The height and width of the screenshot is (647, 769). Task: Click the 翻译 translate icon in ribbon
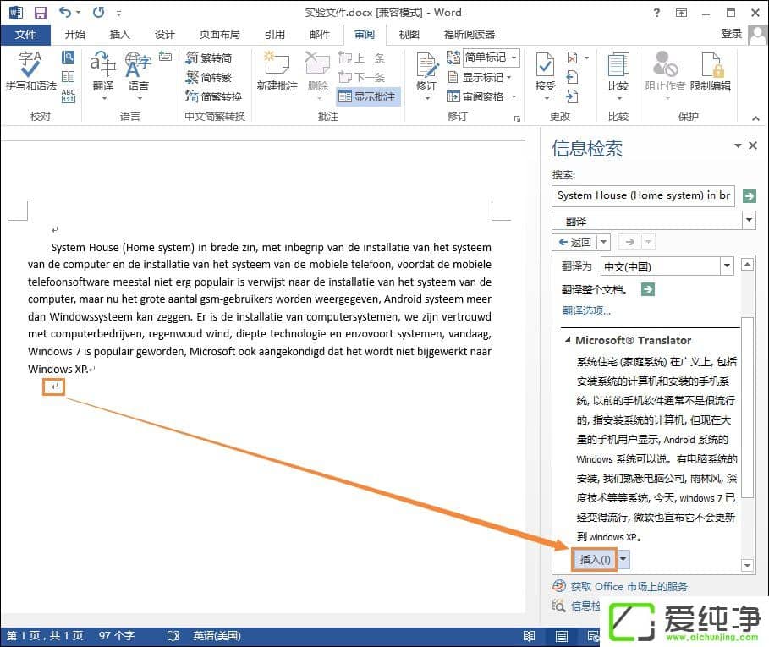tap(103, 71)
